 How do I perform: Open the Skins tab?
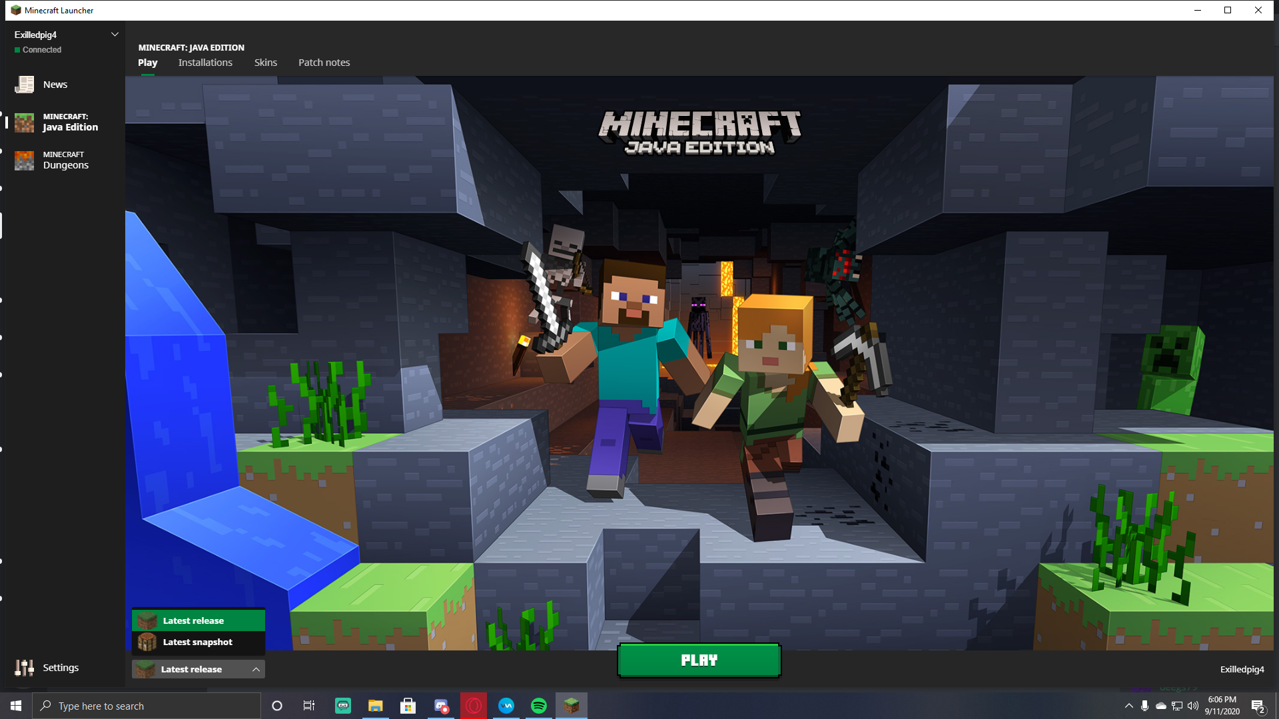[265, 63]
